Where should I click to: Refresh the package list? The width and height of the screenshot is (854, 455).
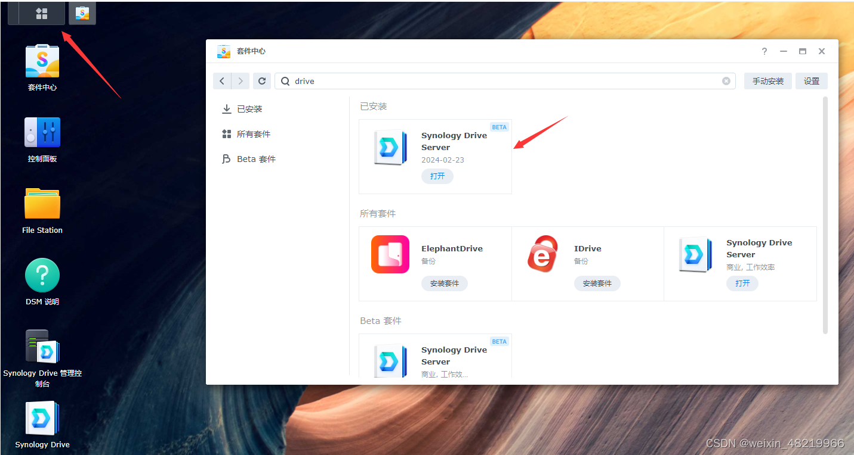point(262,81)
